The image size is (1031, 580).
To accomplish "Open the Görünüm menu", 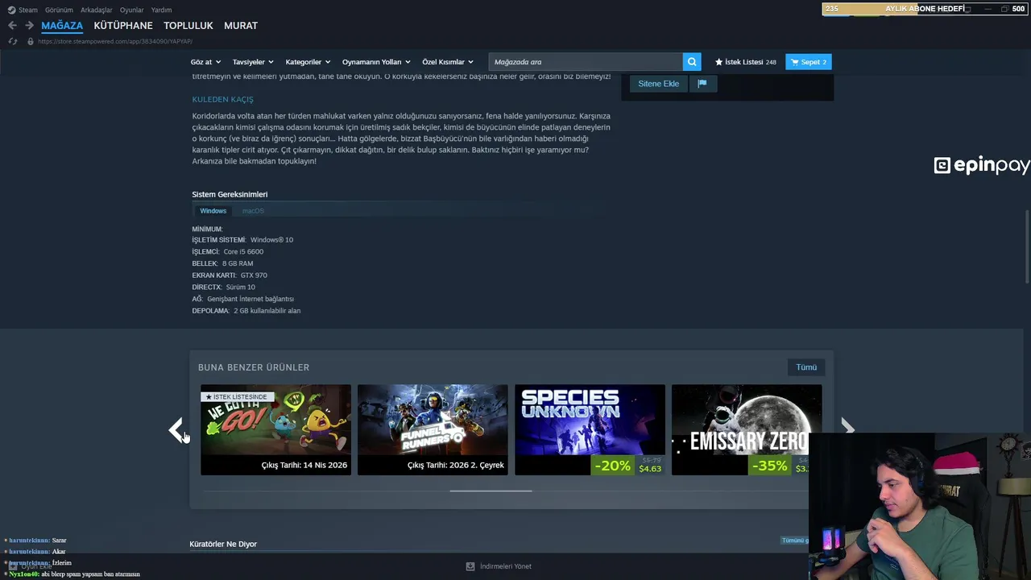I will click(x=59, y=10).
